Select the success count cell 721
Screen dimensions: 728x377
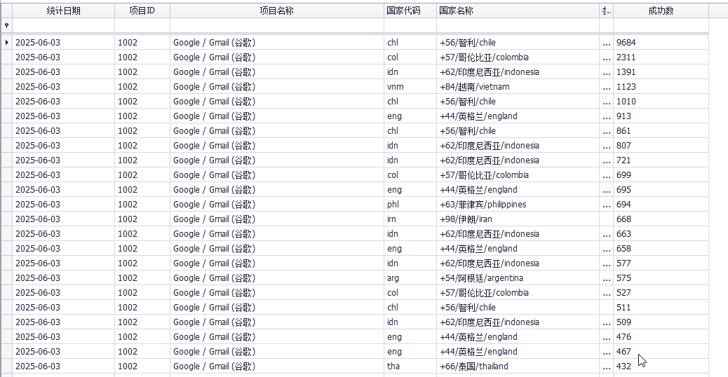(x=661, y=160)
